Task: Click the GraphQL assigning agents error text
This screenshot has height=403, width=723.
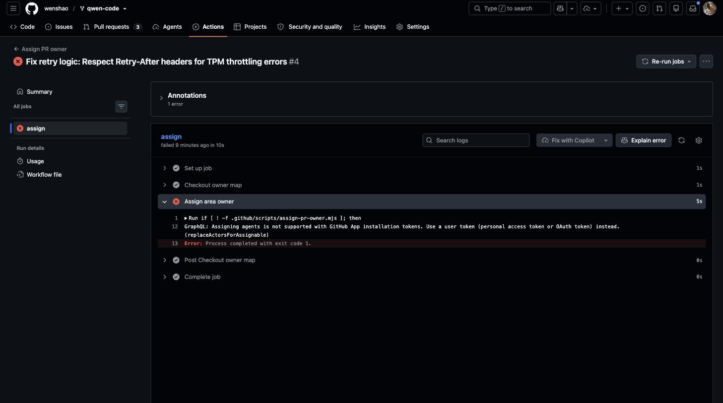Action: 402,231
